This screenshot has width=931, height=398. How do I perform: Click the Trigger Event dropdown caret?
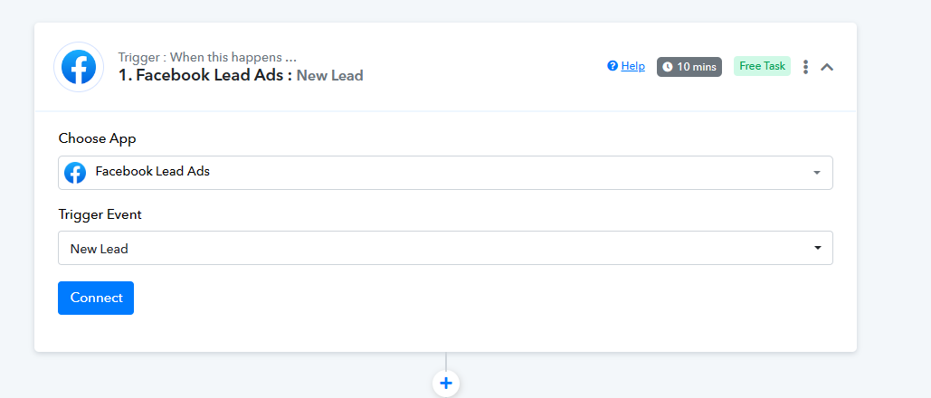coord(818,248)
